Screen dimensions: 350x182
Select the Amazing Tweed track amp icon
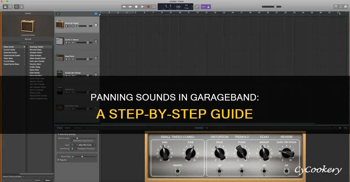60,25
